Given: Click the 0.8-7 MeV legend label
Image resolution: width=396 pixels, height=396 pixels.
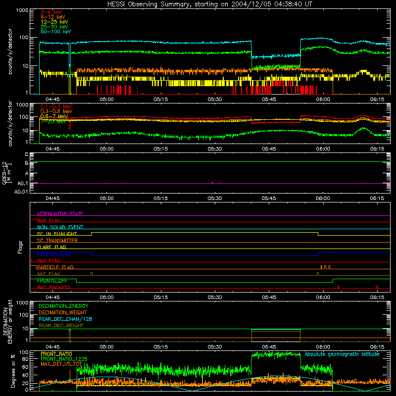Looking at the screenshot, I should [x=54, y=116].
